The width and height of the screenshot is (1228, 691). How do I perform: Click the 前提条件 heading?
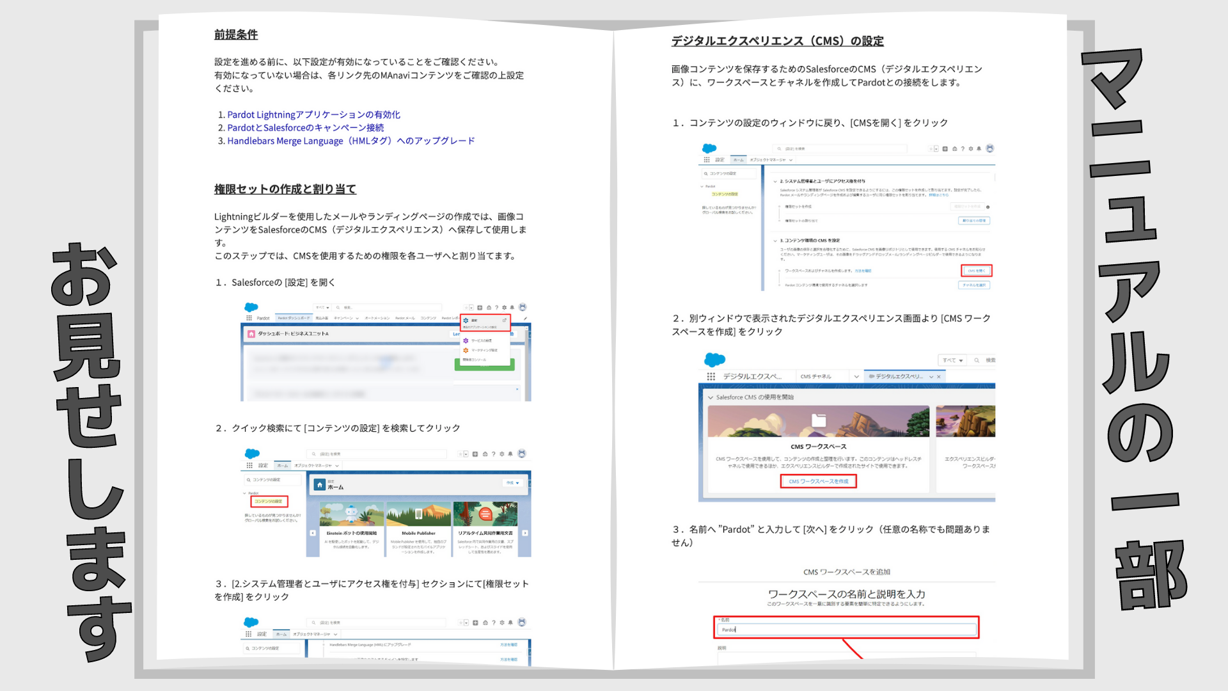(x=236, y=35)
